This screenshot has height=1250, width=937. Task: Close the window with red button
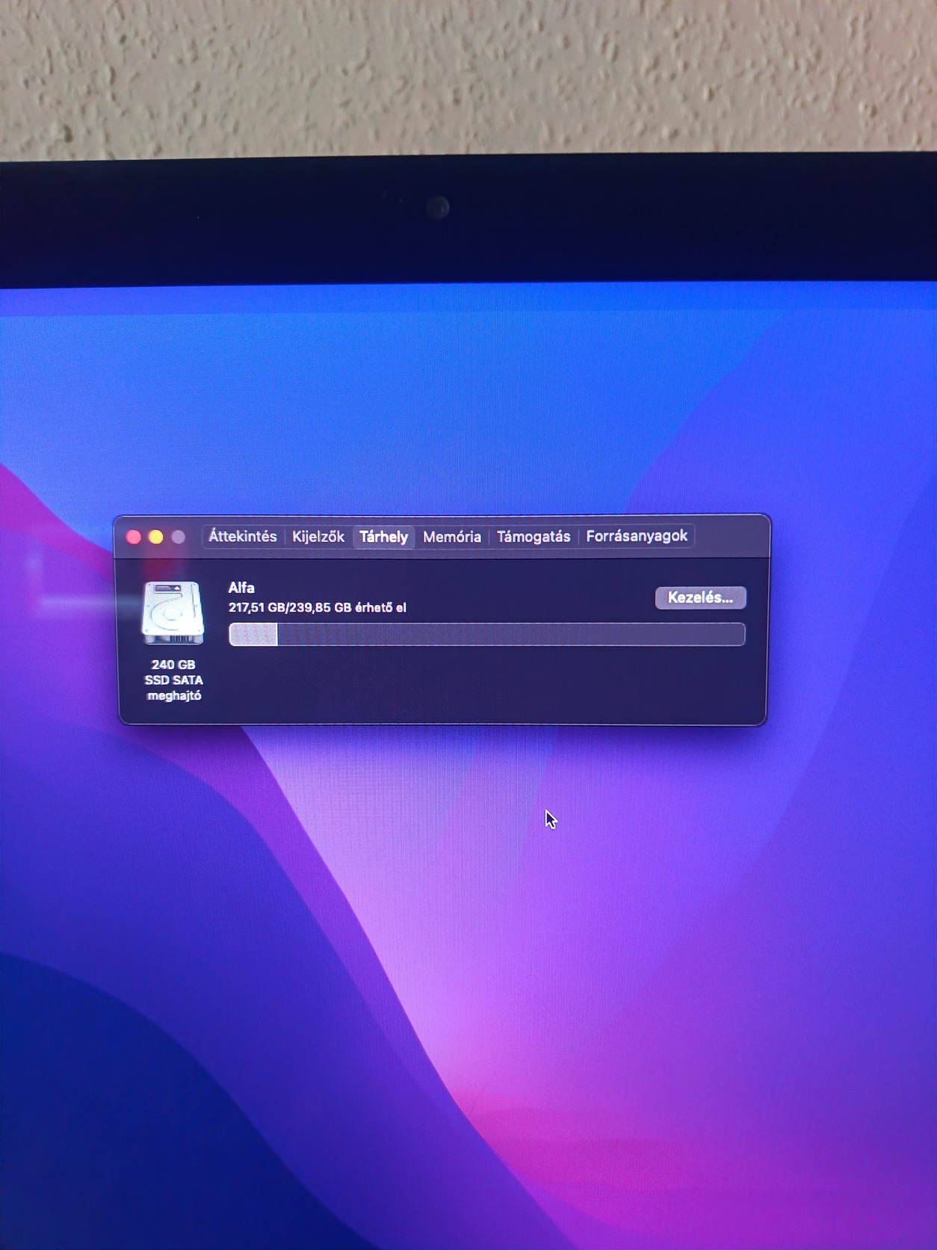pos(134,538)
